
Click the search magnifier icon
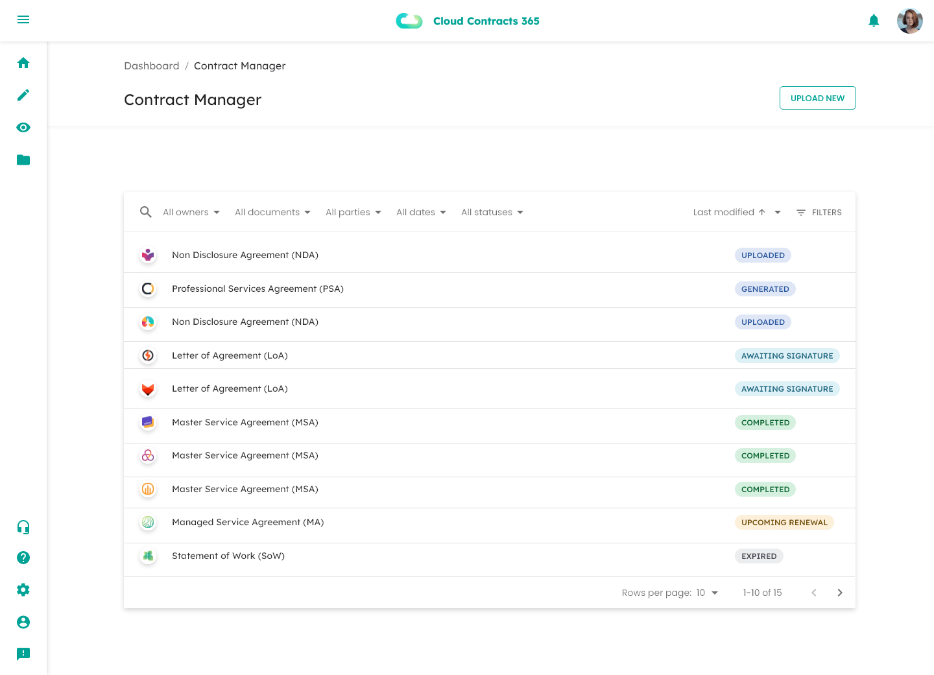146,212
